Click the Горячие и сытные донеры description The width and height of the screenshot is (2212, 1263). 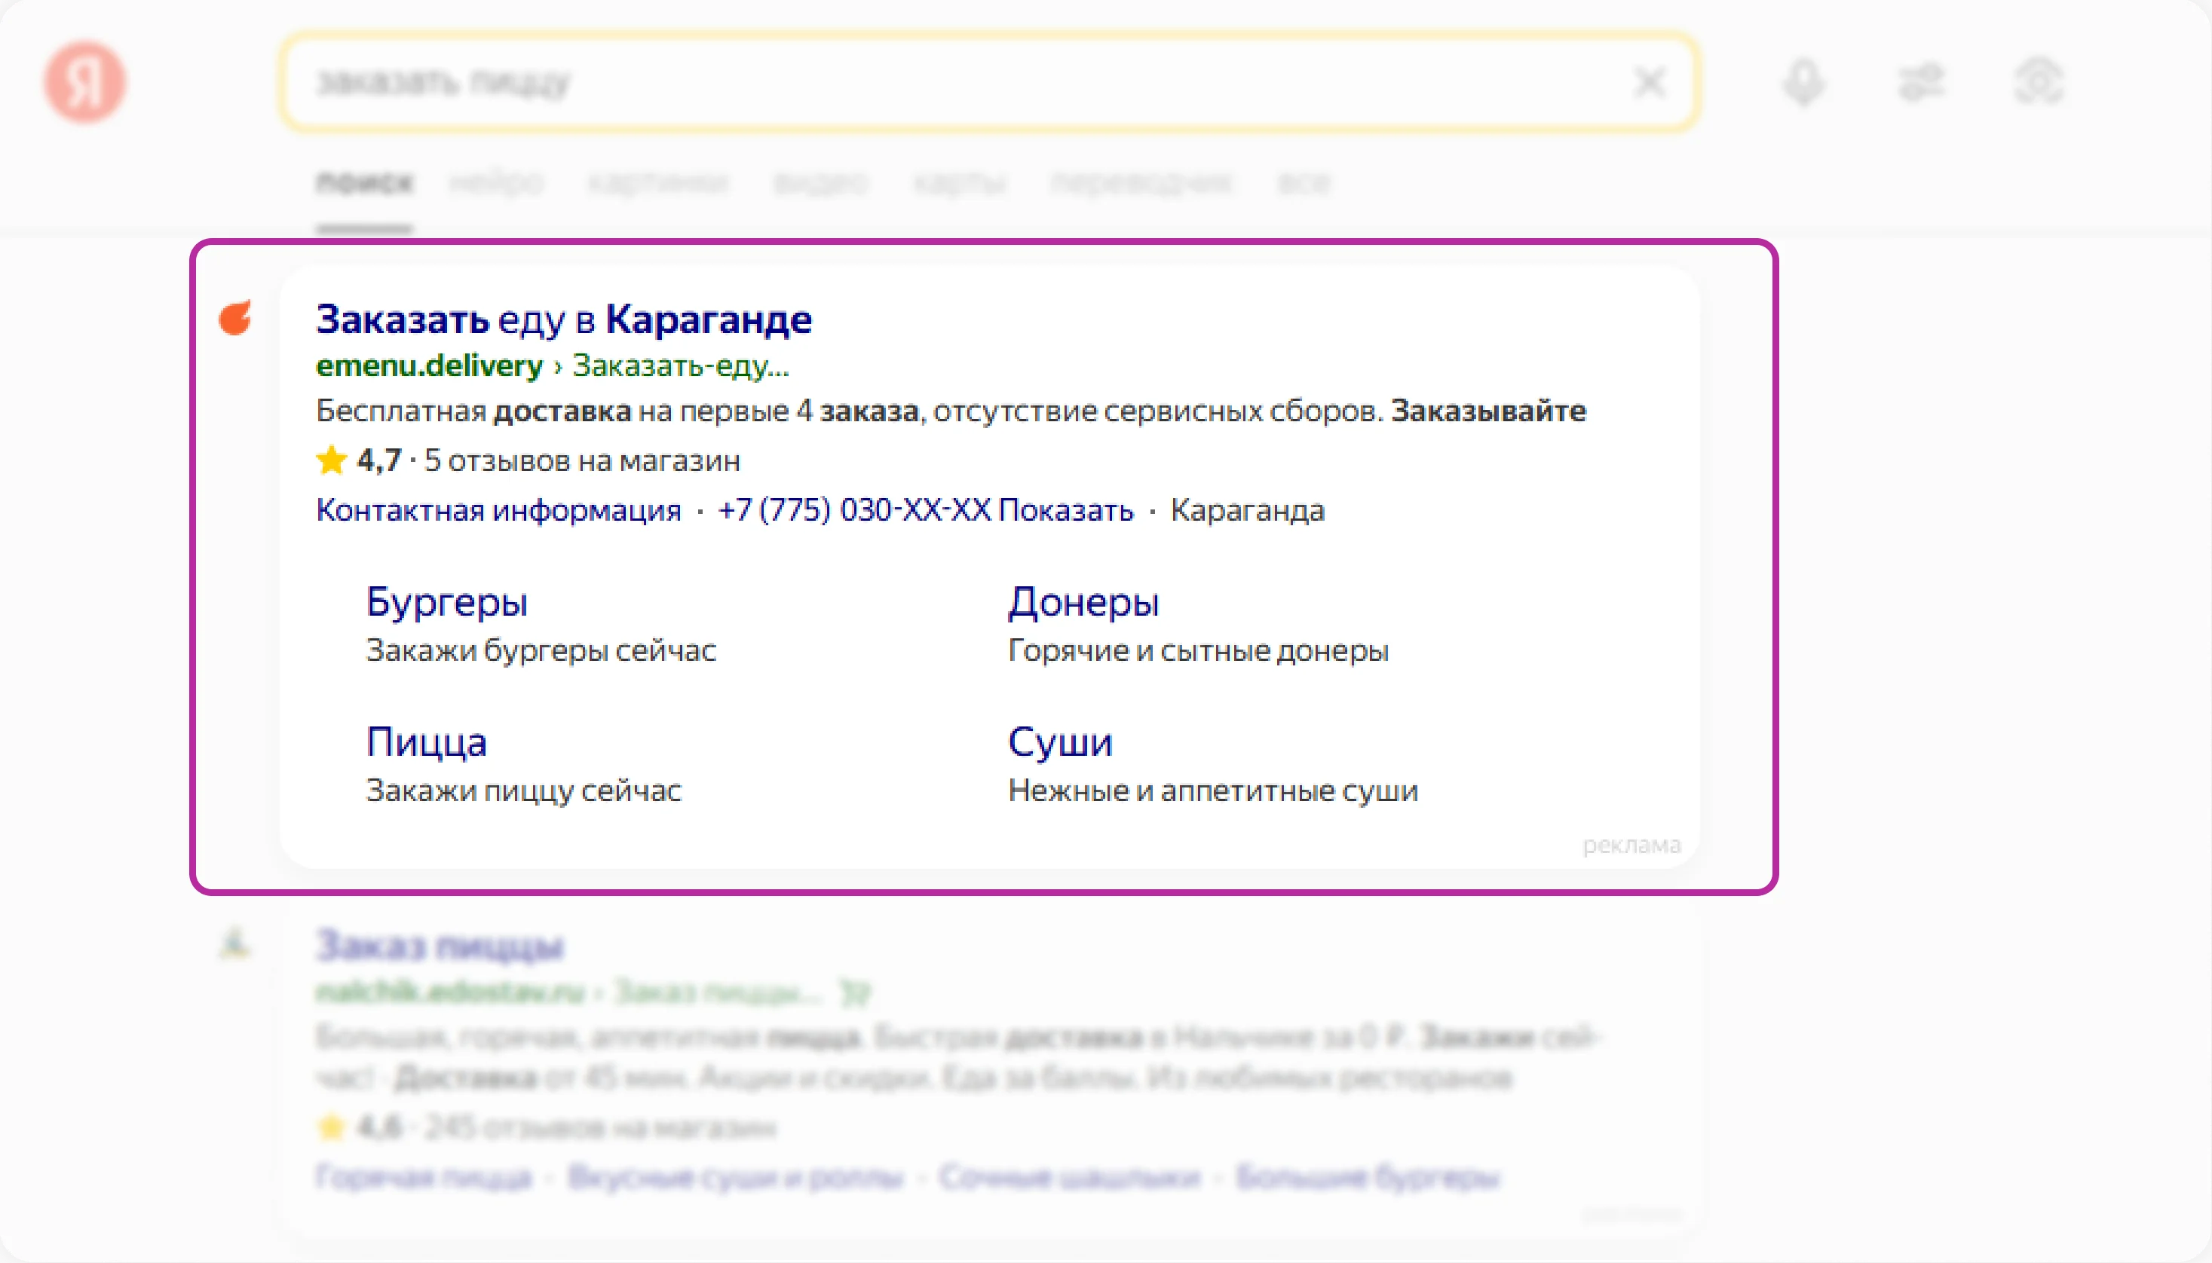[1197, 650]
